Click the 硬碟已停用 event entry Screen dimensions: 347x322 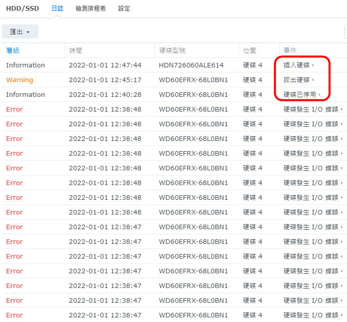(x=302, y=94)
